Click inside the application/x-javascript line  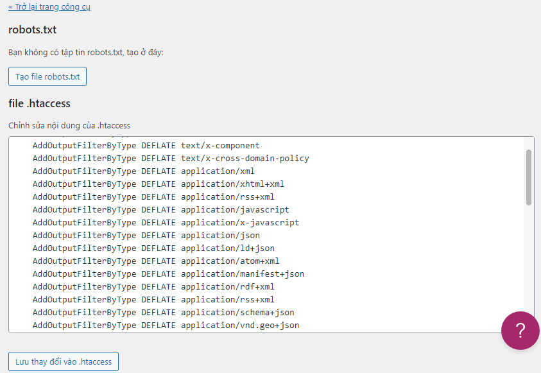(166, 223)
